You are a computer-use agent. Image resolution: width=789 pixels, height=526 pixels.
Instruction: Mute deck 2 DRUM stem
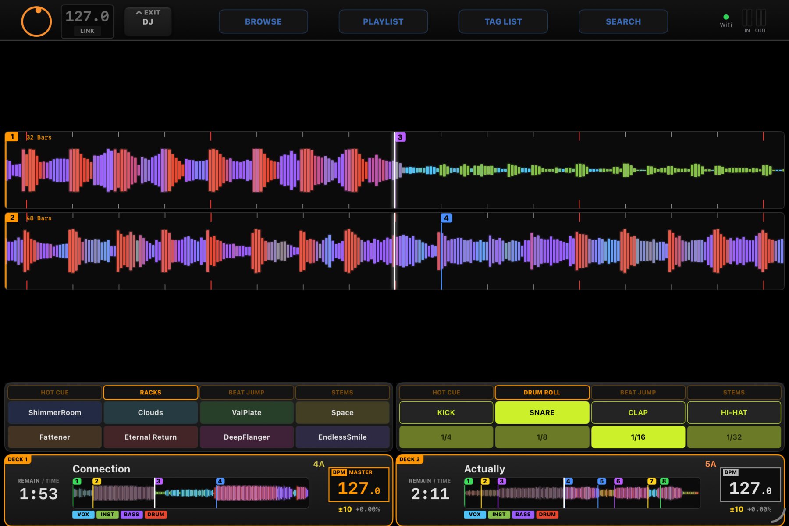[547, 514]
